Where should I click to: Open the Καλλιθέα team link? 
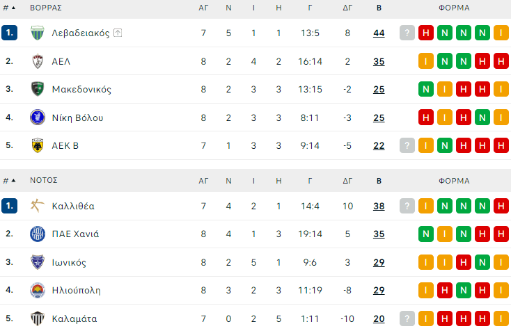73,206
